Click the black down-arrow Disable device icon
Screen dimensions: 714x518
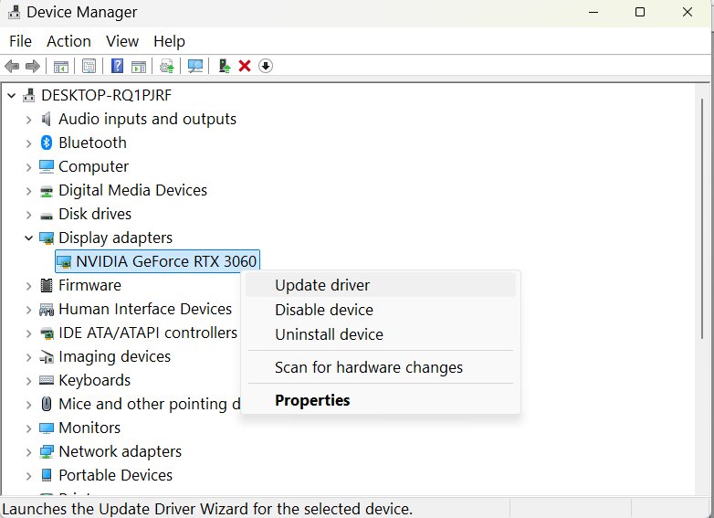(x=266, y=66)
